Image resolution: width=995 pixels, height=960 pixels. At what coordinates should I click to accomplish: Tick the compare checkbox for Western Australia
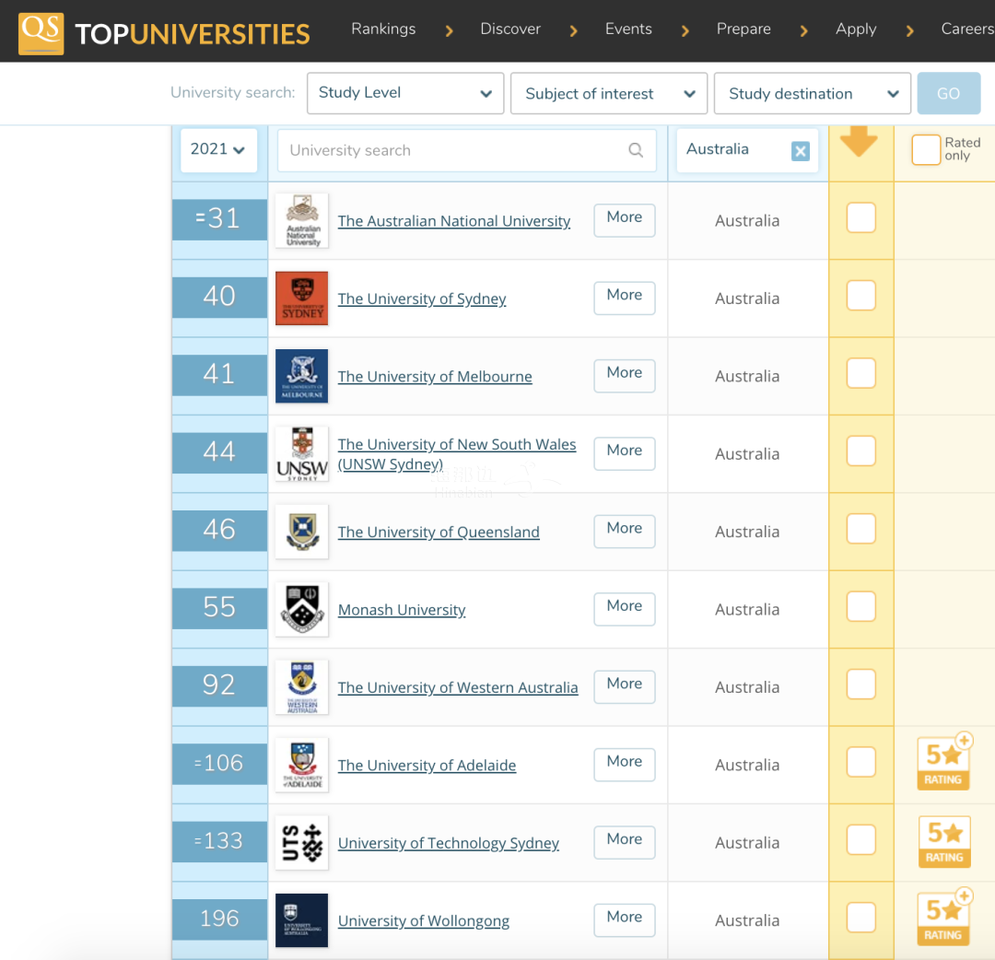[x=861, y=684]
